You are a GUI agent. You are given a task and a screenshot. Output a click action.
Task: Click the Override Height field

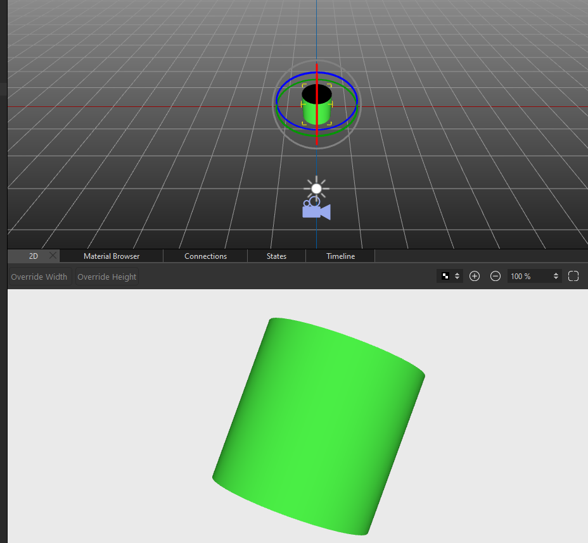pyautogui.click(x=107, y=277)
